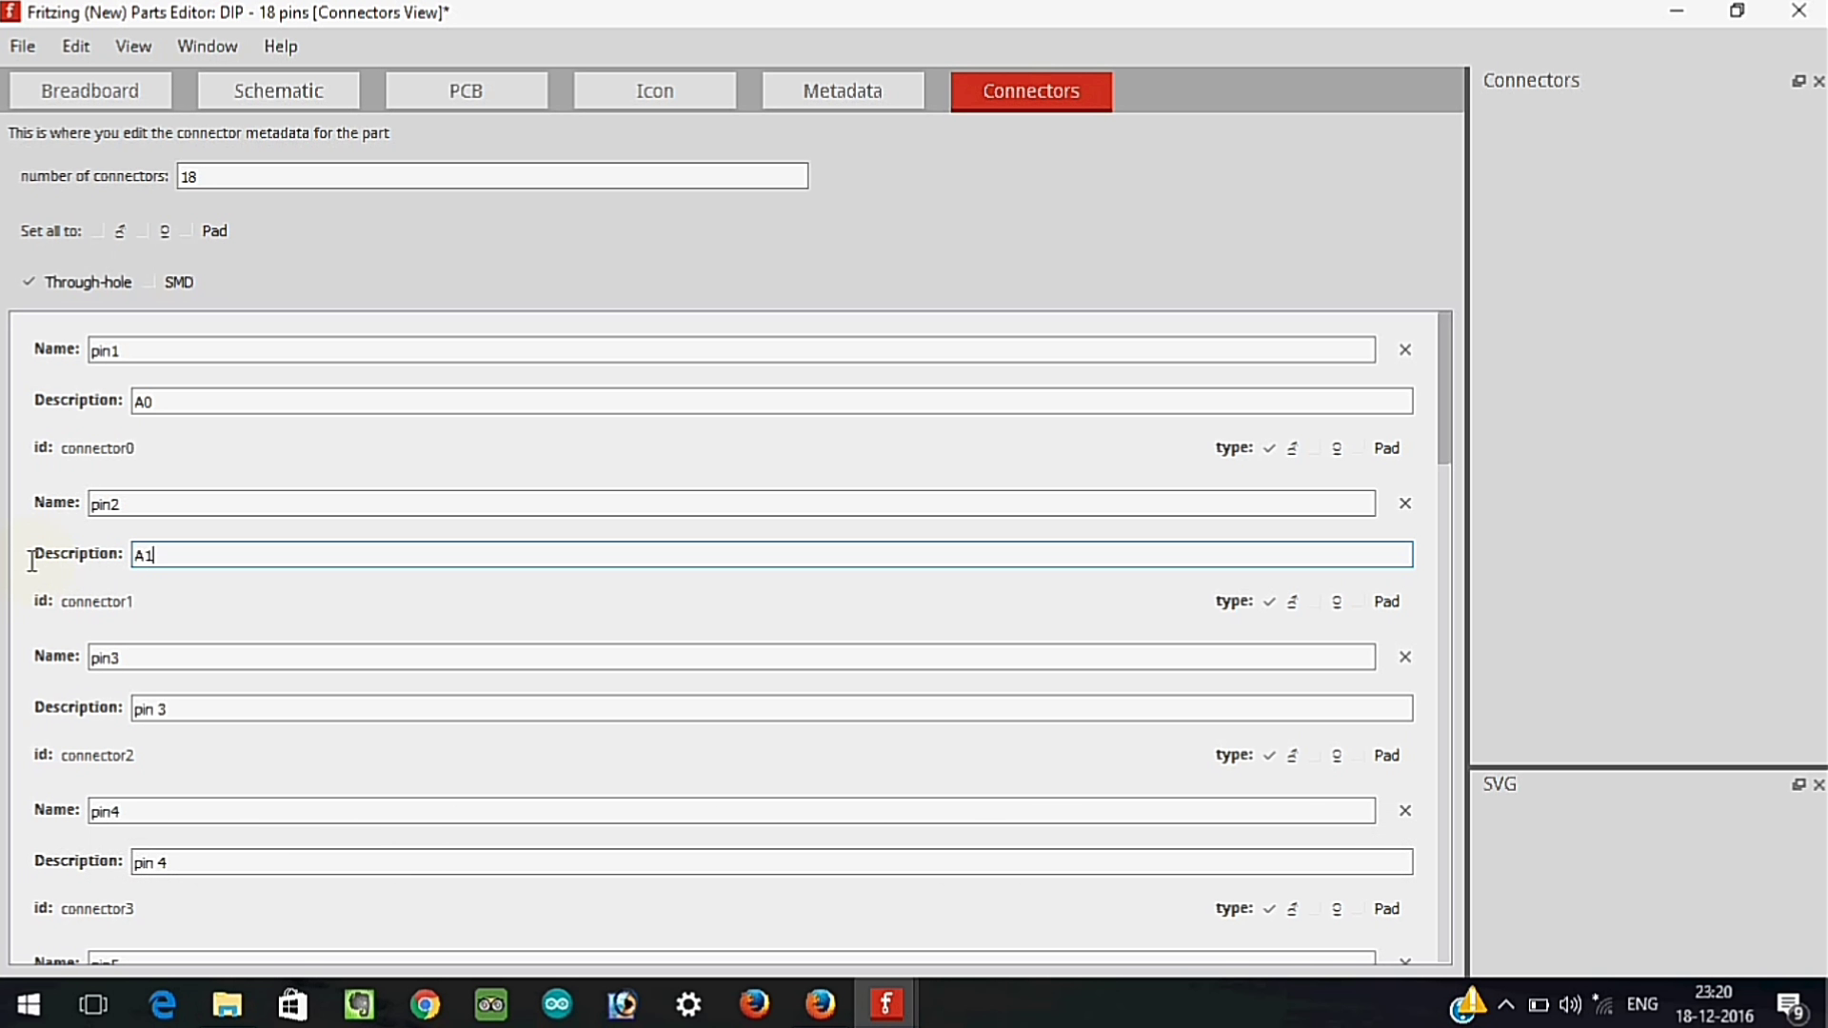Show hidden system tray icons

pos(1506,1005)
